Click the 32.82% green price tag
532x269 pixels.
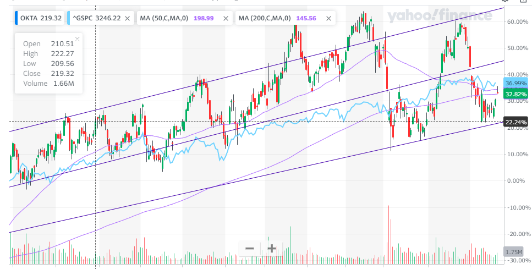point(515,94)
